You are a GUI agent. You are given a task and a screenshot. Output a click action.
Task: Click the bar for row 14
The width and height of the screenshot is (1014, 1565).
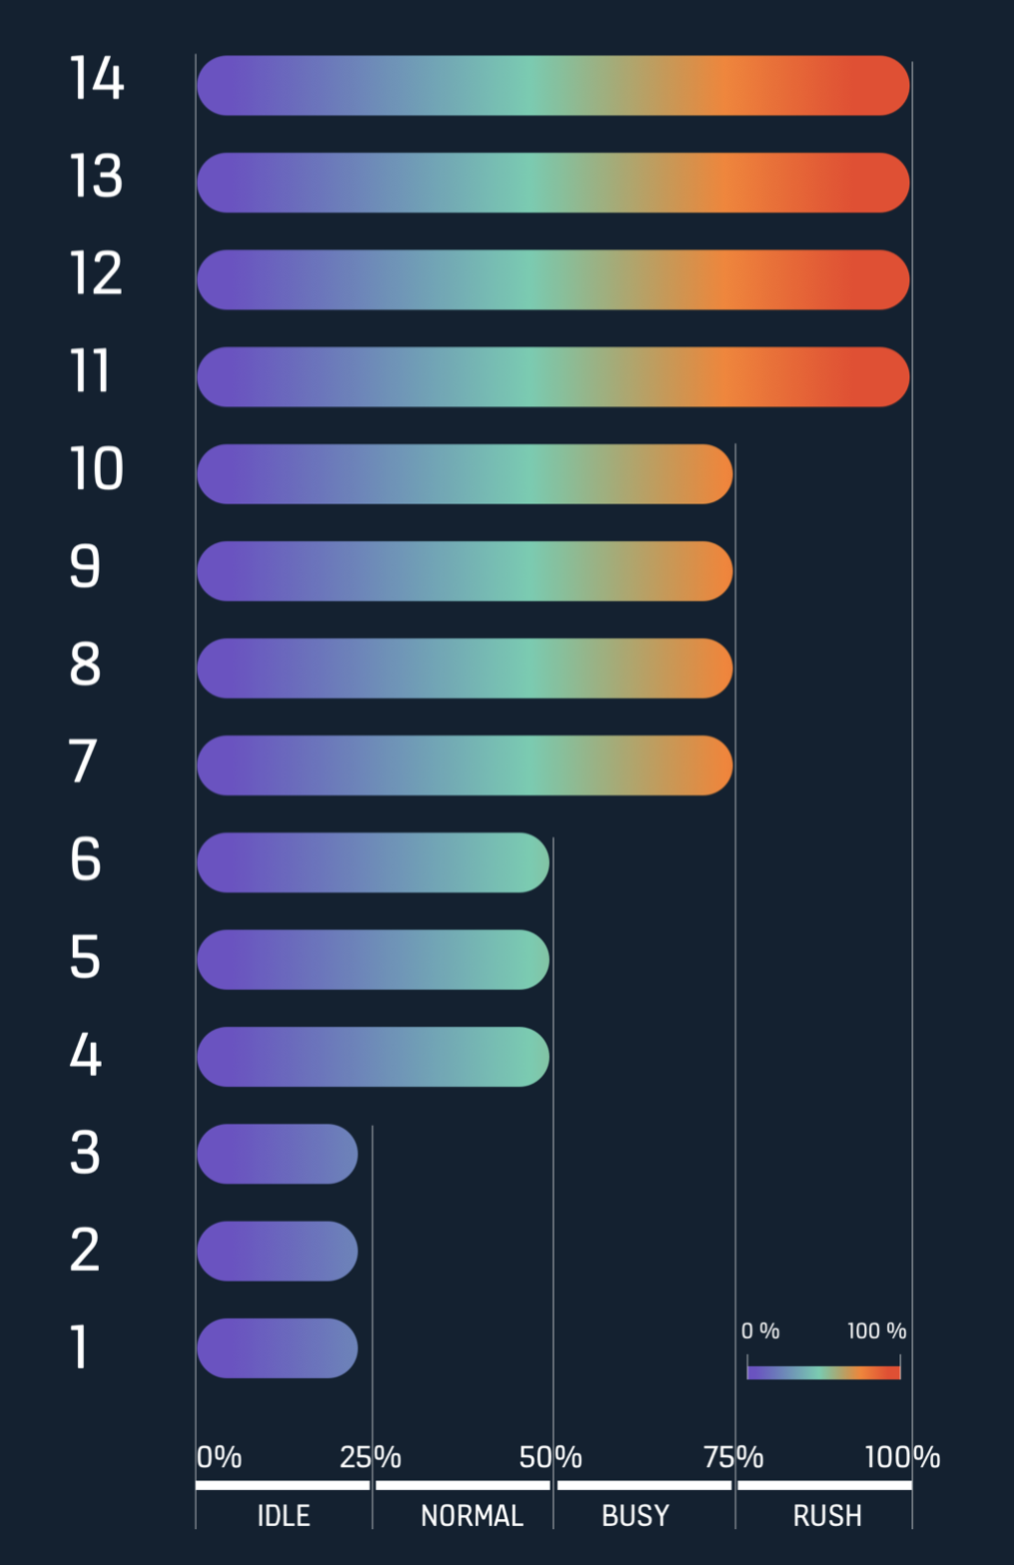click(x=553, y=86)
